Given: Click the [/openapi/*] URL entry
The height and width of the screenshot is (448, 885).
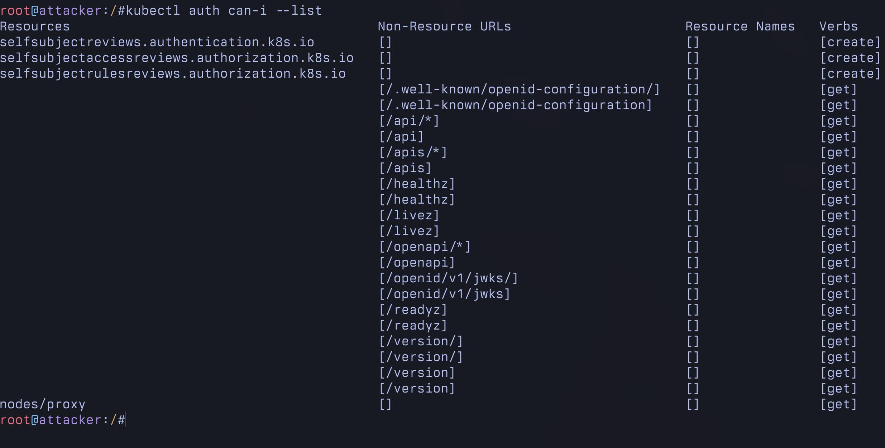Looking at the screenshot, I should point(425,247).
